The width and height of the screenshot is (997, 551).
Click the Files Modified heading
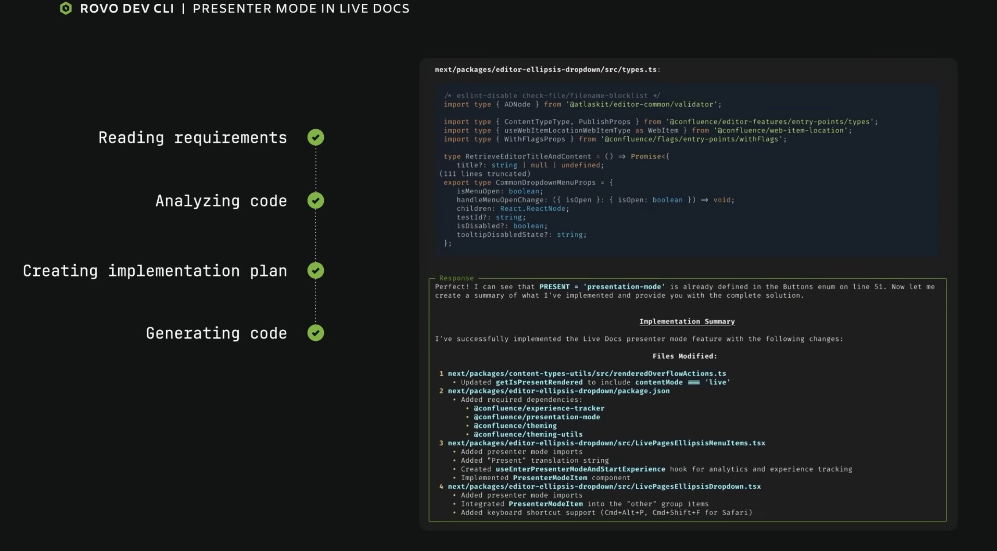(x=684, y=356)
